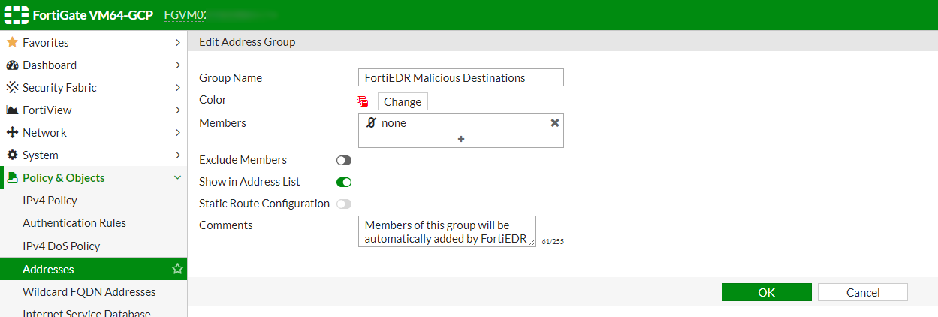Click the System gear icon
The width and height of the screenshot is (938, 317).
12,155
